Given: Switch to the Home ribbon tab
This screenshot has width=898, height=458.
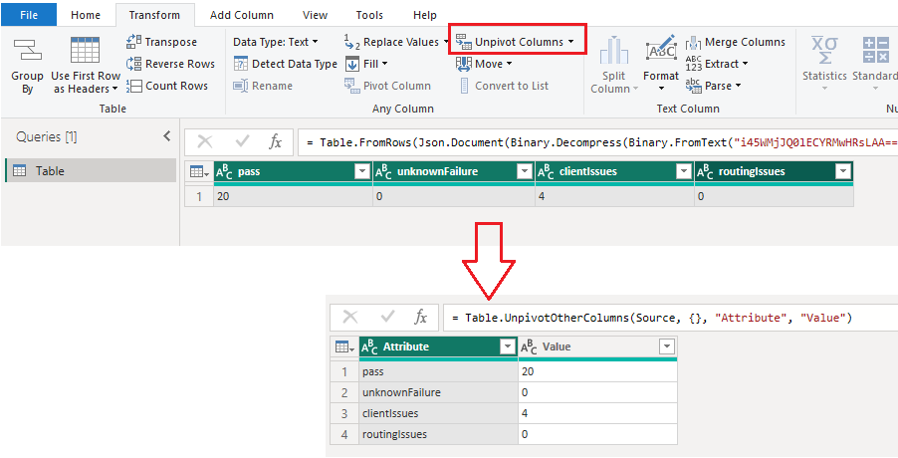Looking at the screenshot, I should click(86, 16).
